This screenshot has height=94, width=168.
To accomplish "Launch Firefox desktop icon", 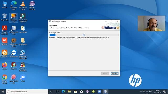I will pyautogui.click(x=4, y=66).
